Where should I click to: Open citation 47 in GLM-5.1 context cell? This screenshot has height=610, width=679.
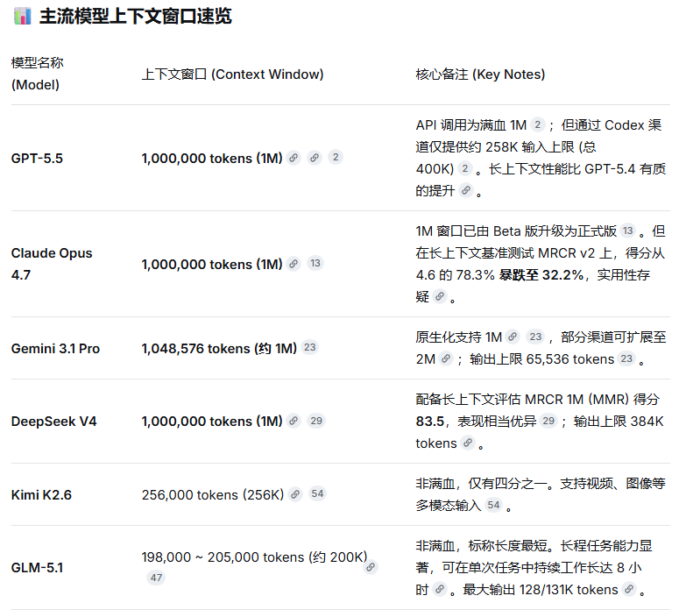pyautogui.click(x=156, y=578)
